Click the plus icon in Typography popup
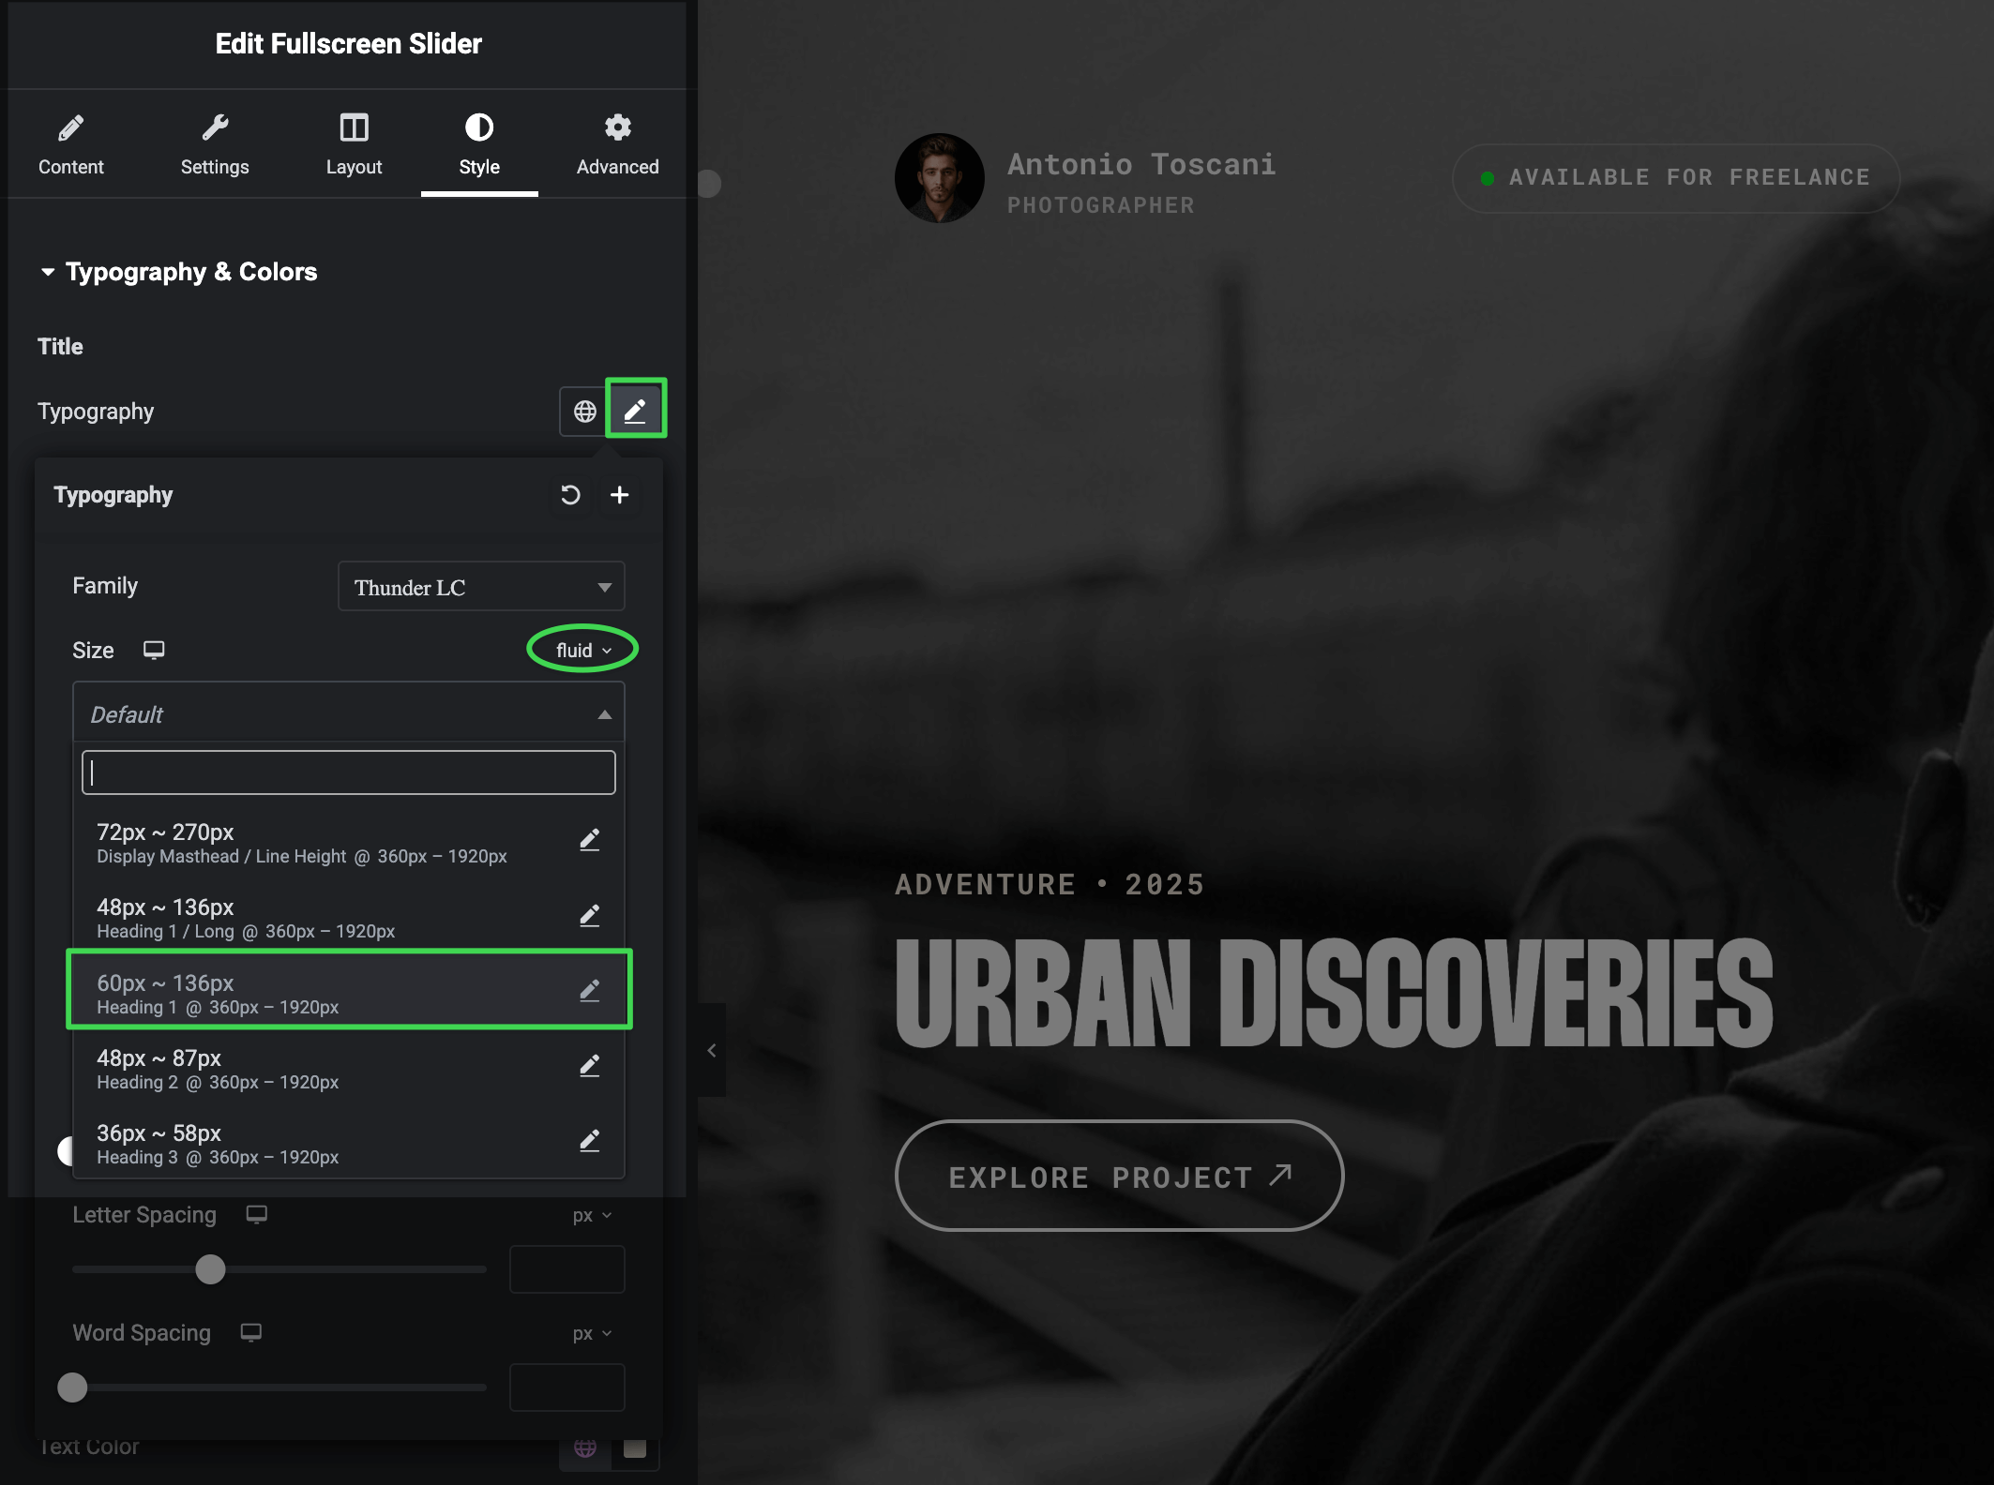 (x=620, y=495)
